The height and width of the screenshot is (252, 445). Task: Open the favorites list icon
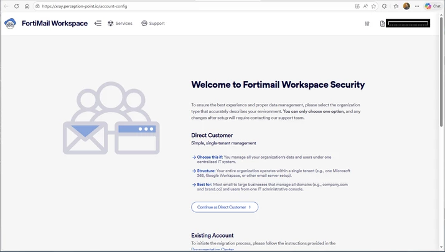(x=396, y=6)
